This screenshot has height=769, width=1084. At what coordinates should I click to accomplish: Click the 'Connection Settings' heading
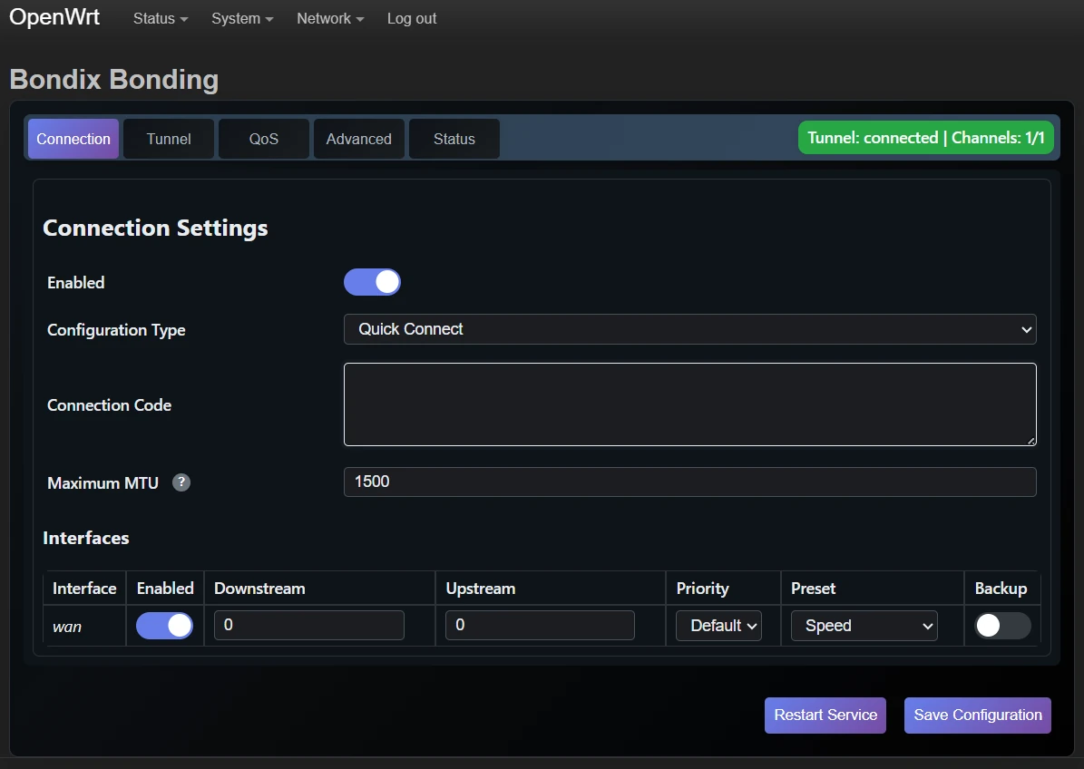155,228
